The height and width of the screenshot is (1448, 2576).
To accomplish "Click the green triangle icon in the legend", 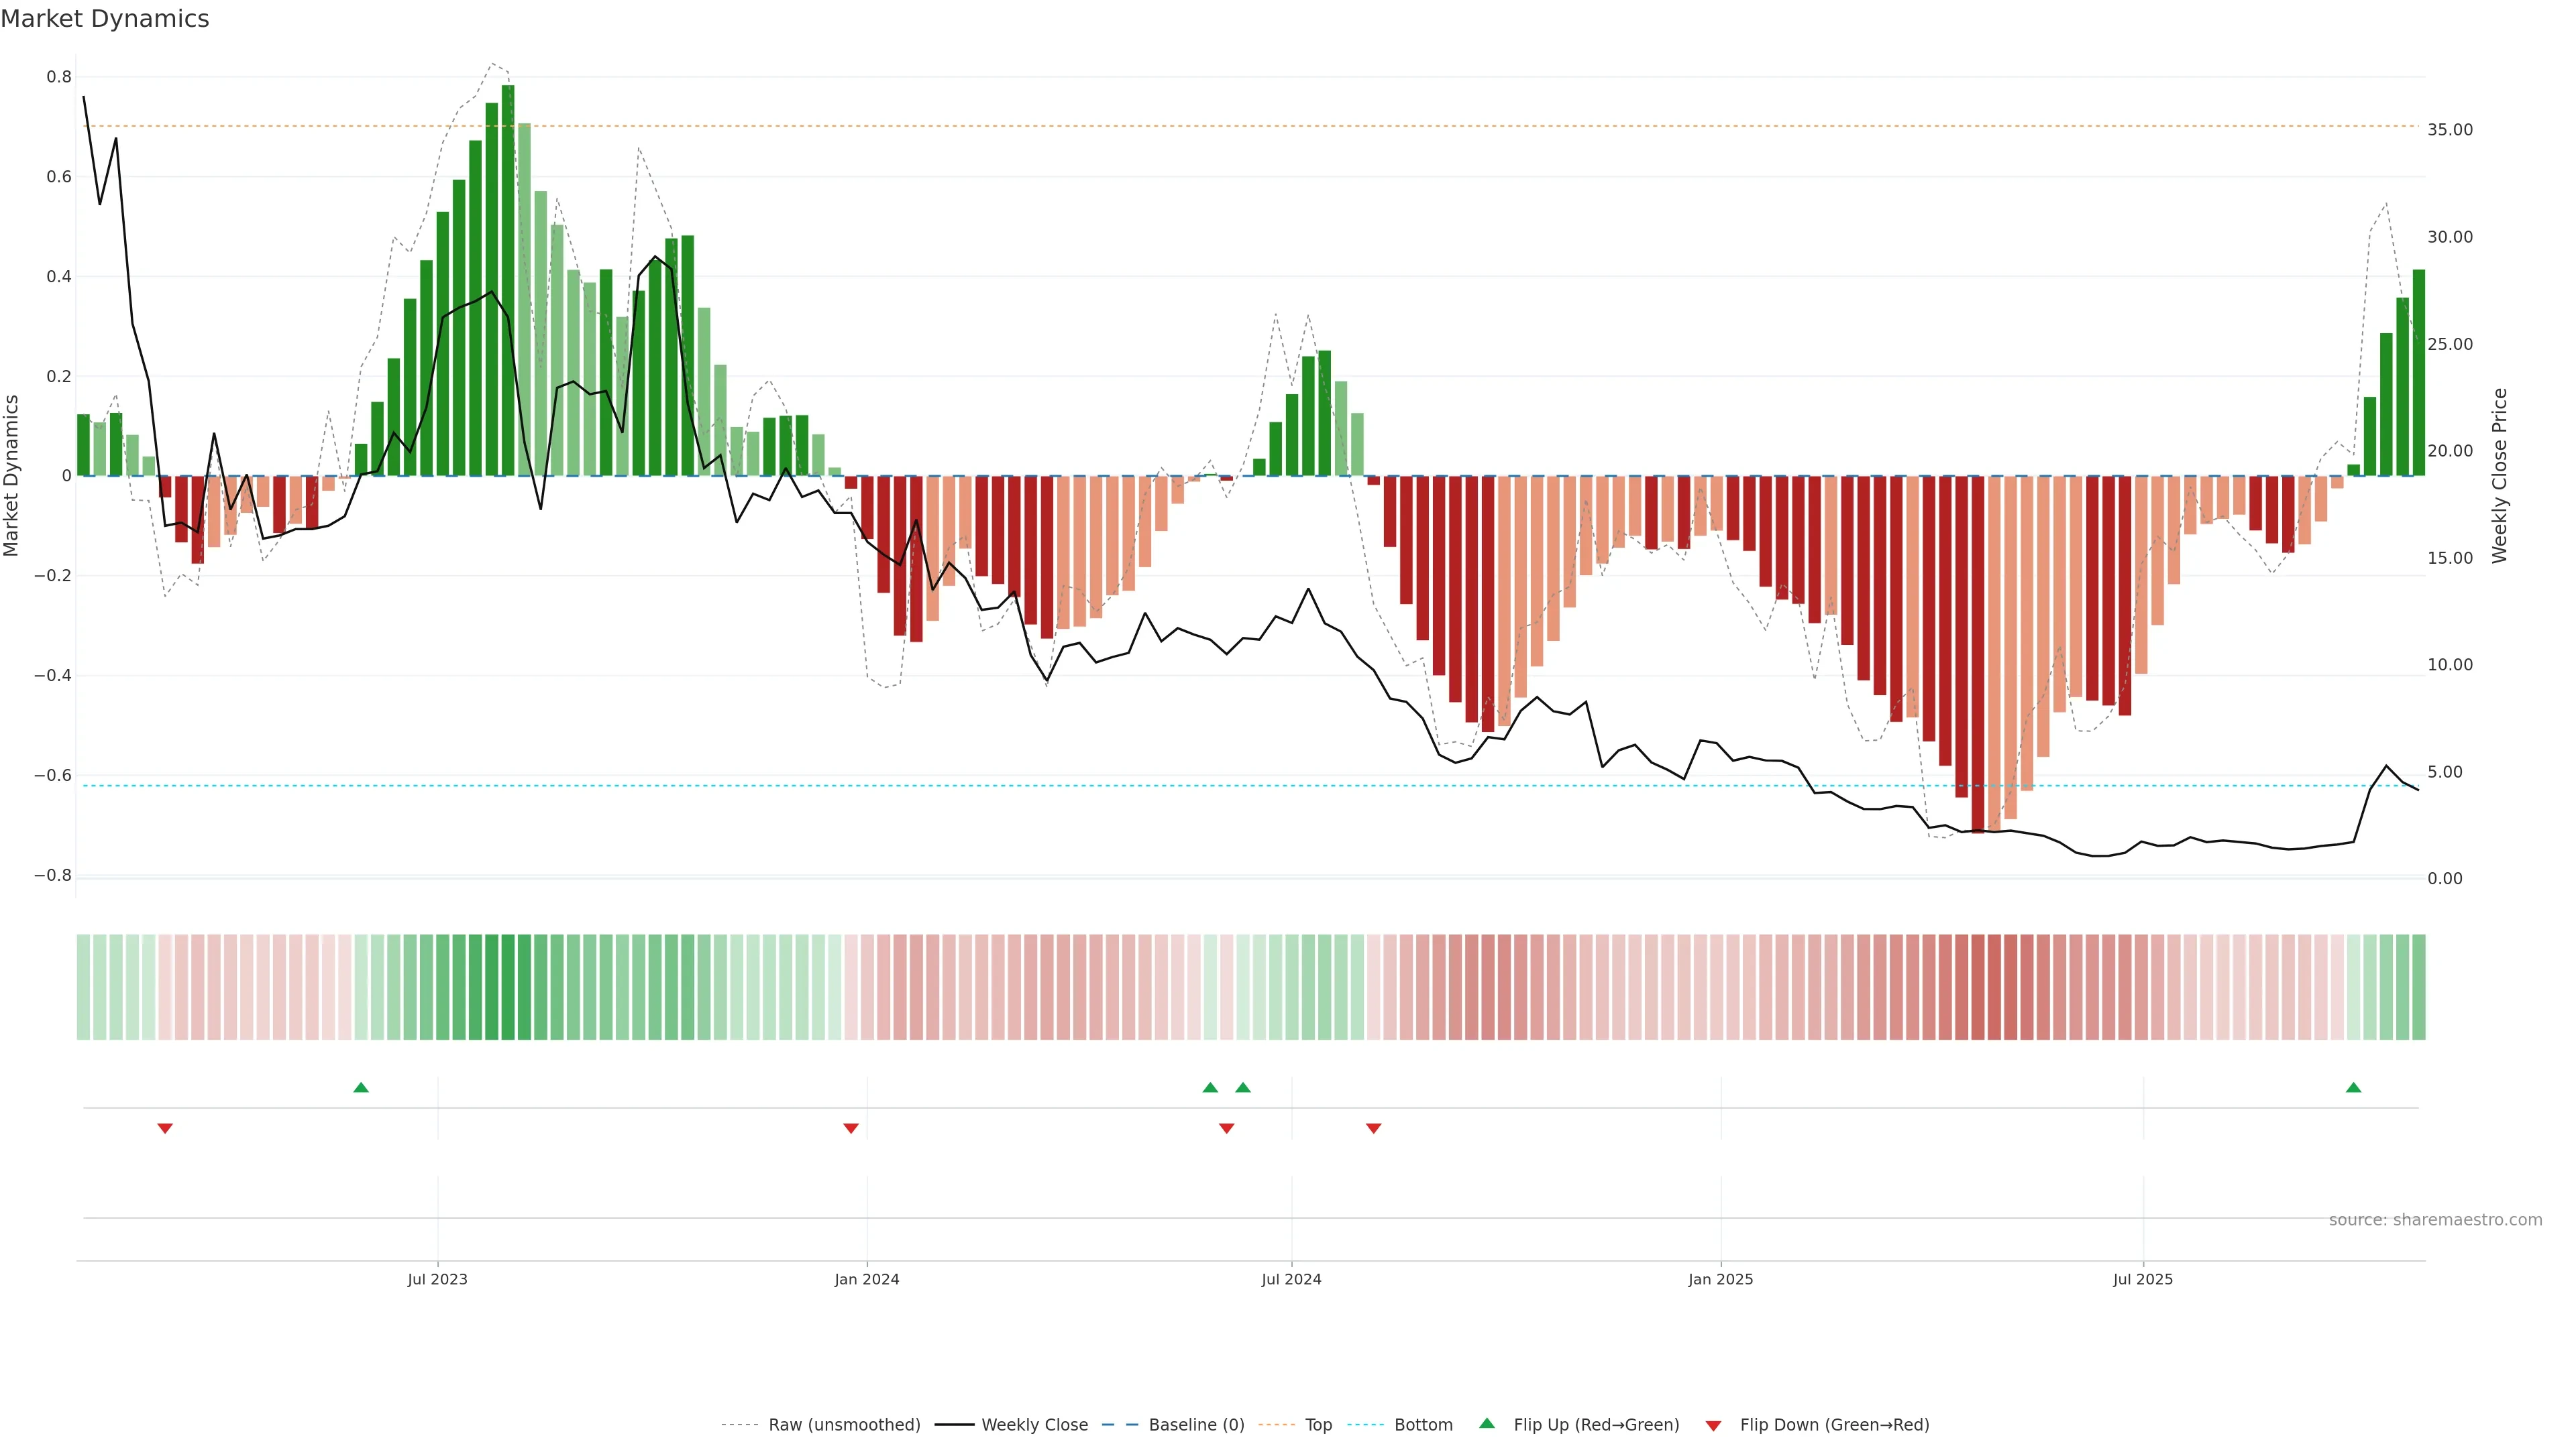I will (x=1487, y=1423).
